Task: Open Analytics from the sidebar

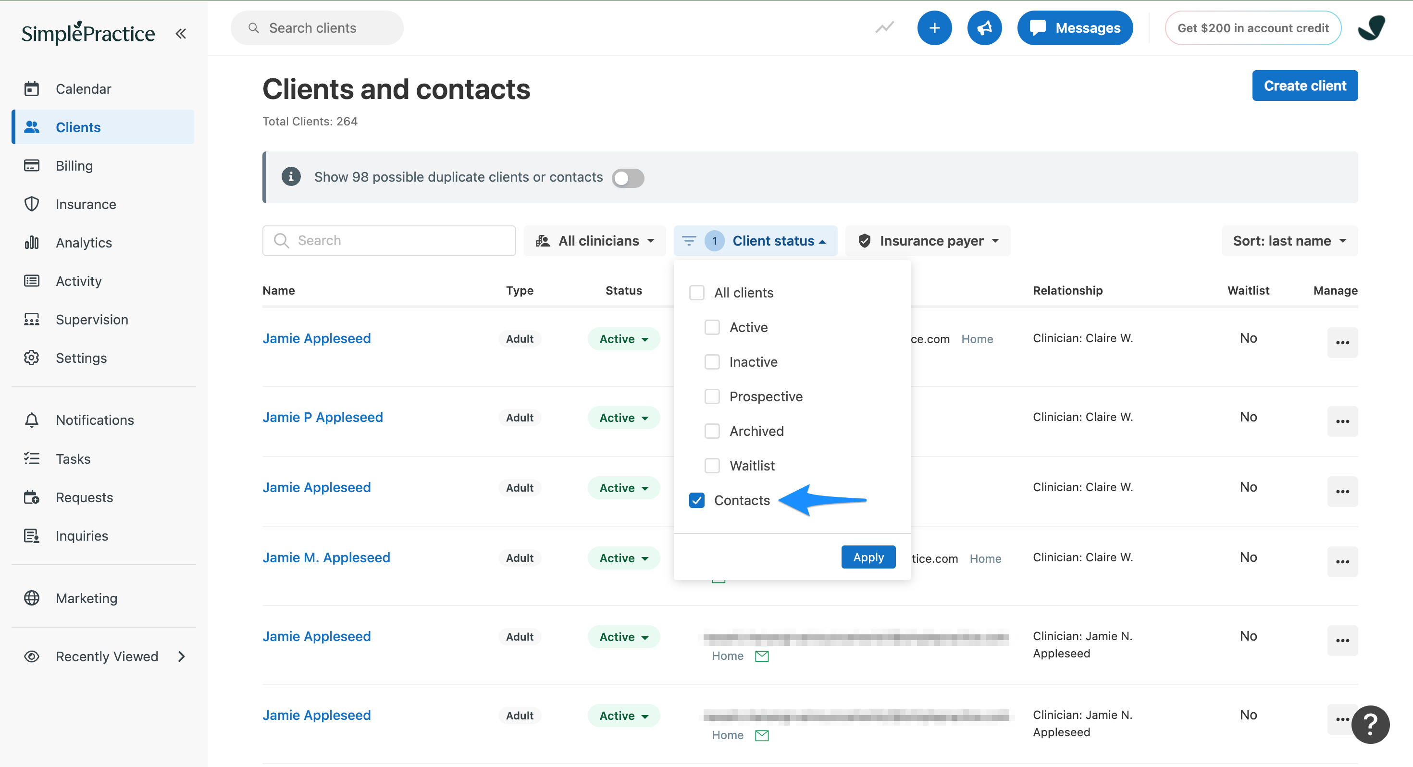Action: pyautogui.click(x=103, y=243)
